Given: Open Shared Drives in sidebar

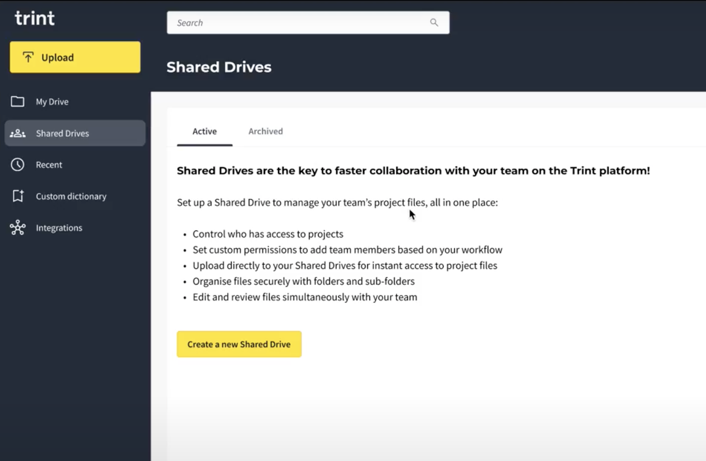Looking at the screenshot, I should tap(75, 133).
